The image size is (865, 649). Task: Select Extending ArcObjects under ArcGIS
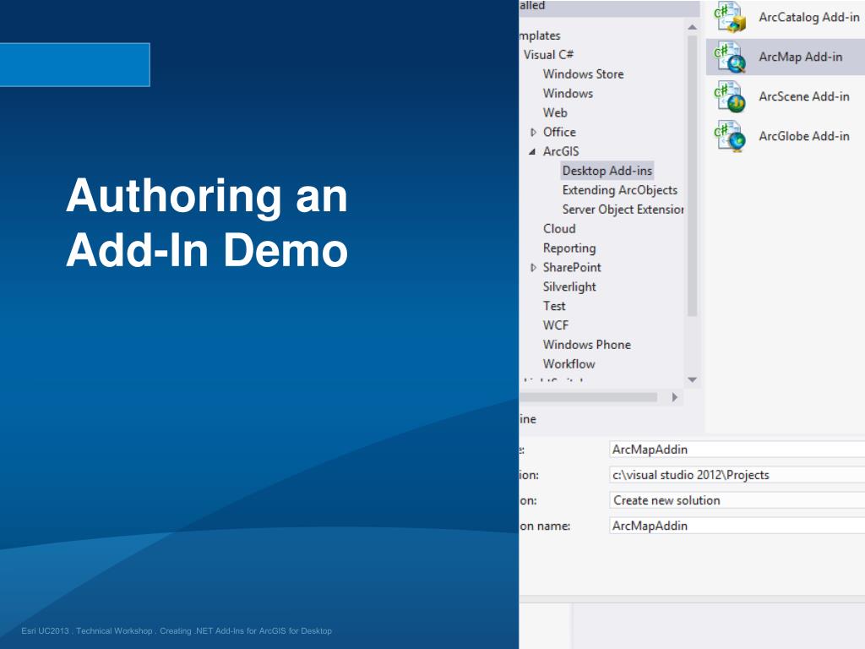619,190
